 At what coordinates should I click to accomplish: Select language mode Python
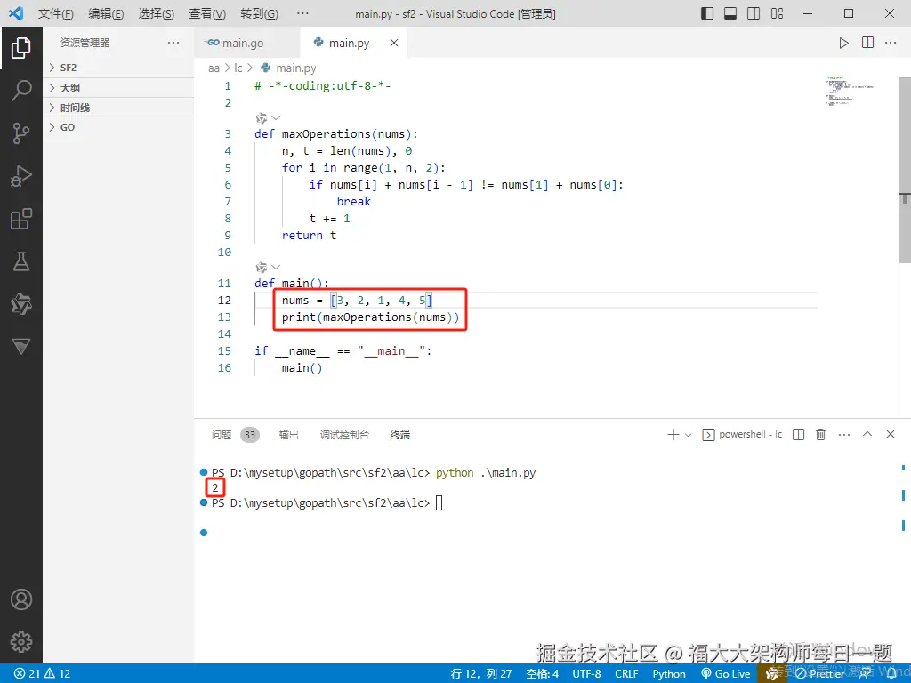(x=669, y=673)
